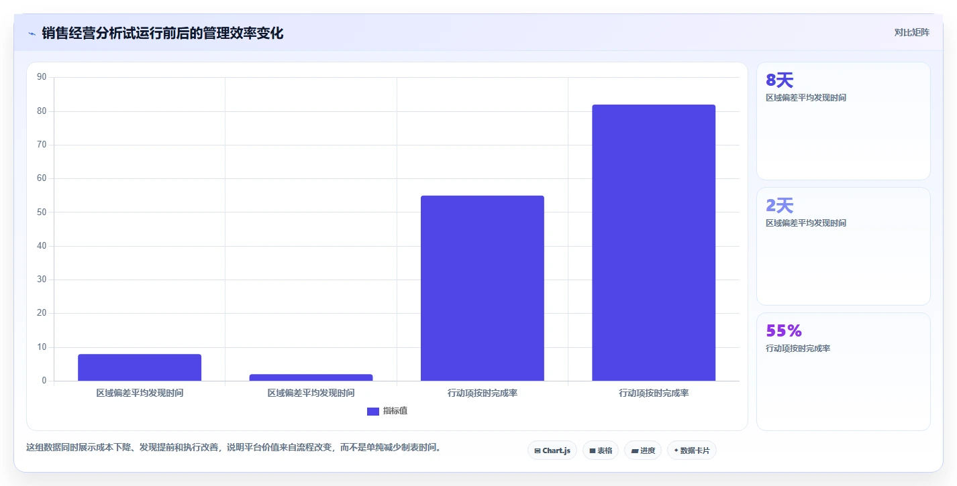The height and width of the screenshot is (486, 957).
Task: Select the 数据卡片 chip
Action: [691, 450]
